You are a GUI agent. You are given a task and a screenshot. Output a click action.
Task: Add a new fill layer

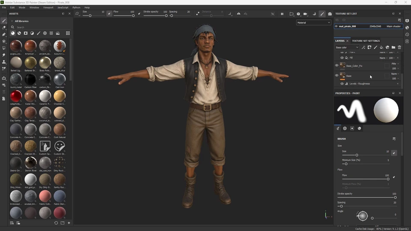[x=381, y=47]
